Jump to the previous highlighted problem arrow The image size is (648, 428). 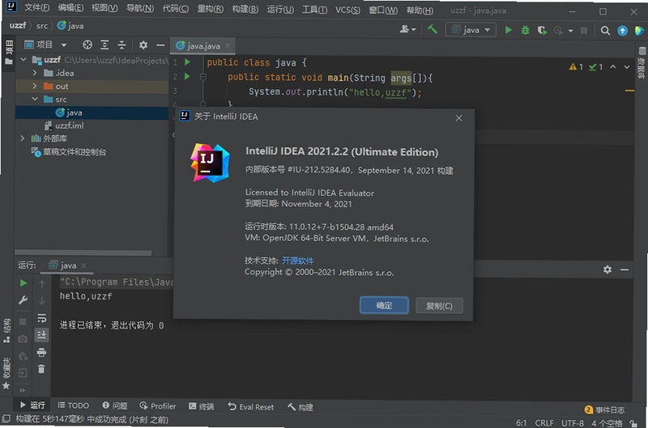613,67
